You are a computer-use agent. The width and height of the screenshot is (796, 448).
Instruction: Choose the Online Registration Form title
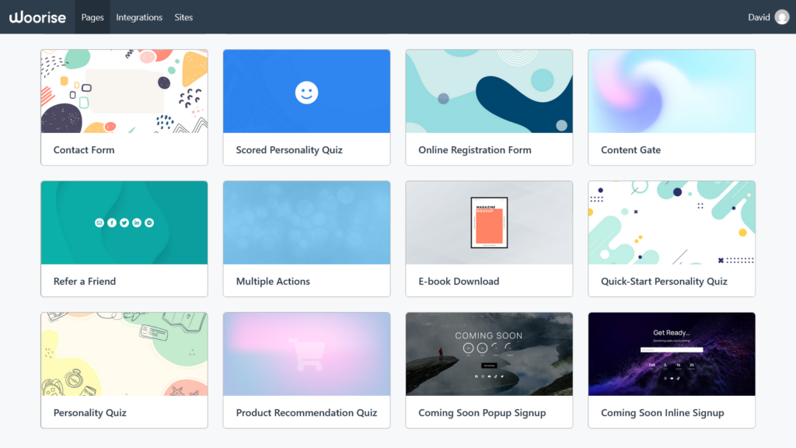[x=475, y=150]
